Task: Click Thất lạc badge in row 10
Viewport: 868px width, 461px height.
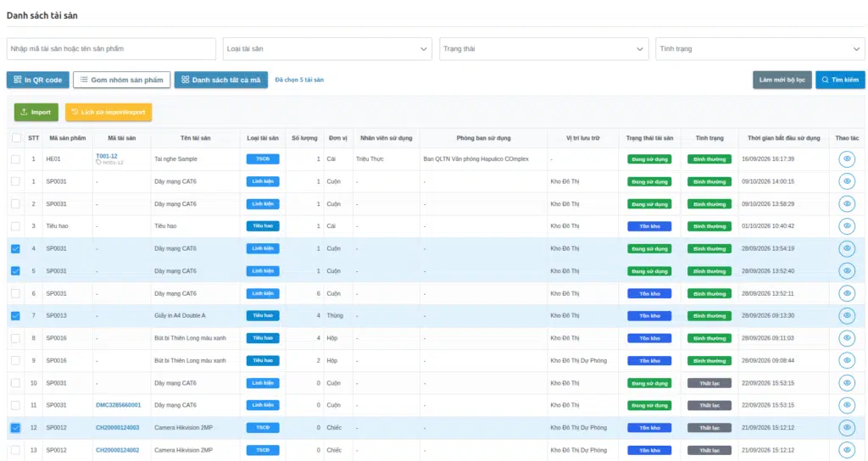Action: 709,383
